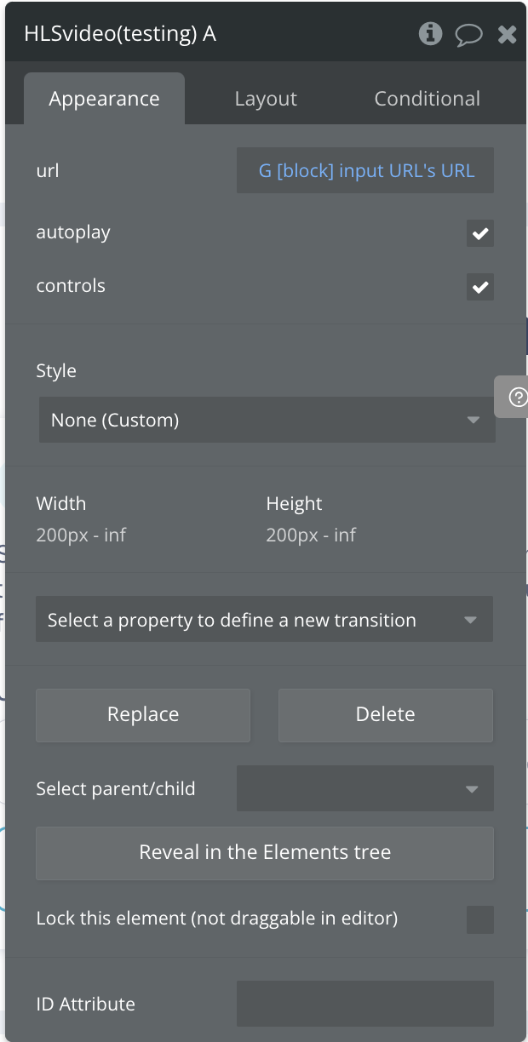This screenshot has width=528, height=1042.
Task: Open the element info icon
Action: [431, 34]
